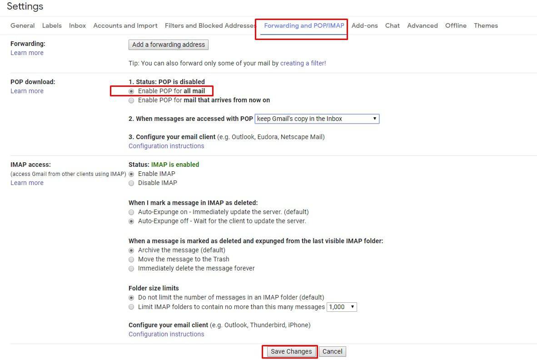Screen dimensions: 537x360
Task: Choose Limit IMAP folders radio option
Action: point(131,307)
